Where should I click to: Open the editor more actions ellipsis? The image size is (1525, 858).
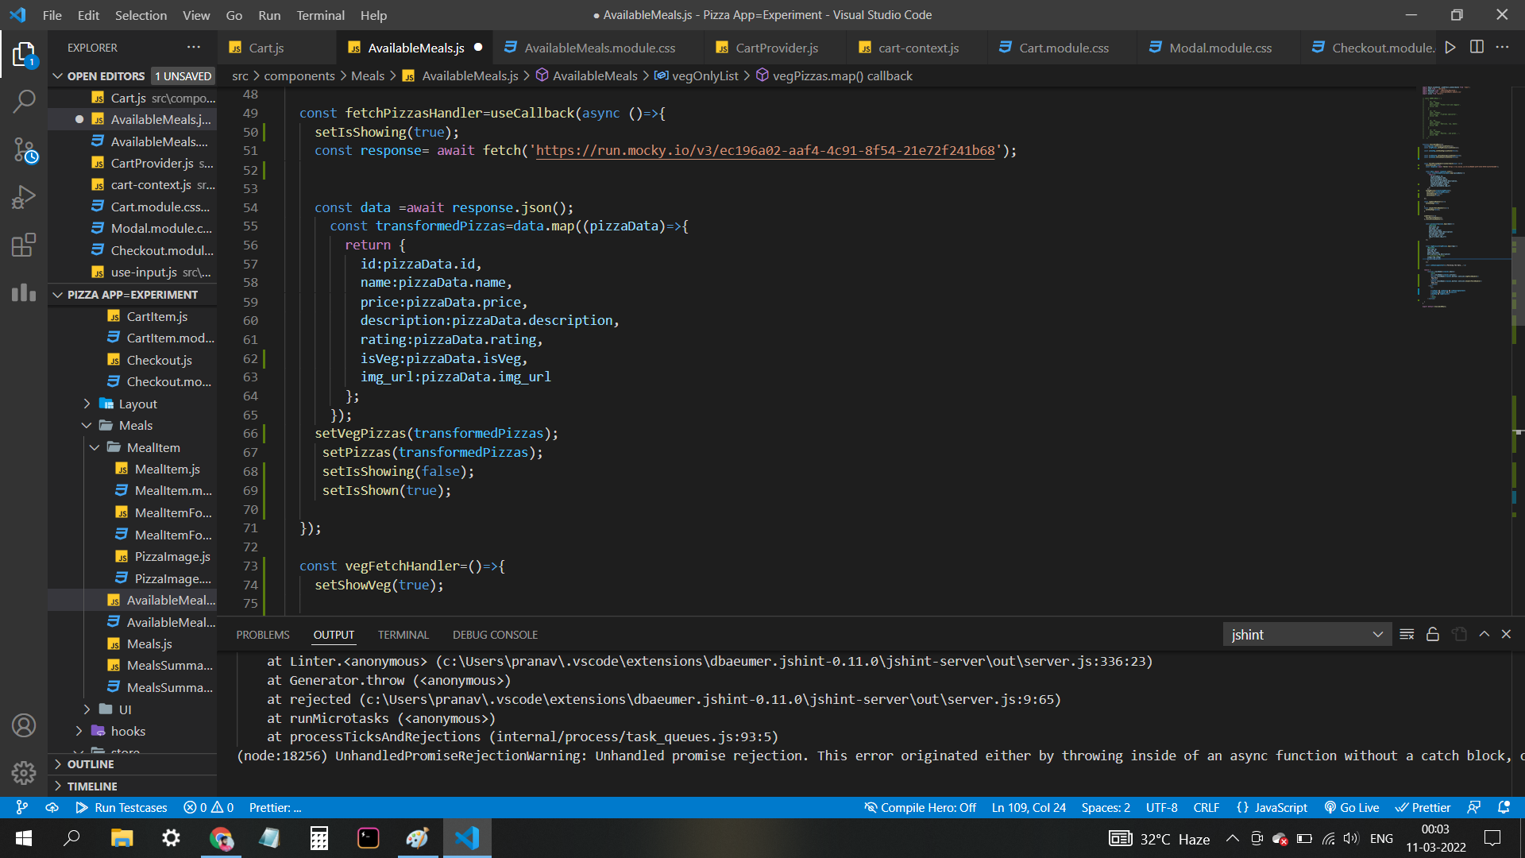coord(1502,48)
